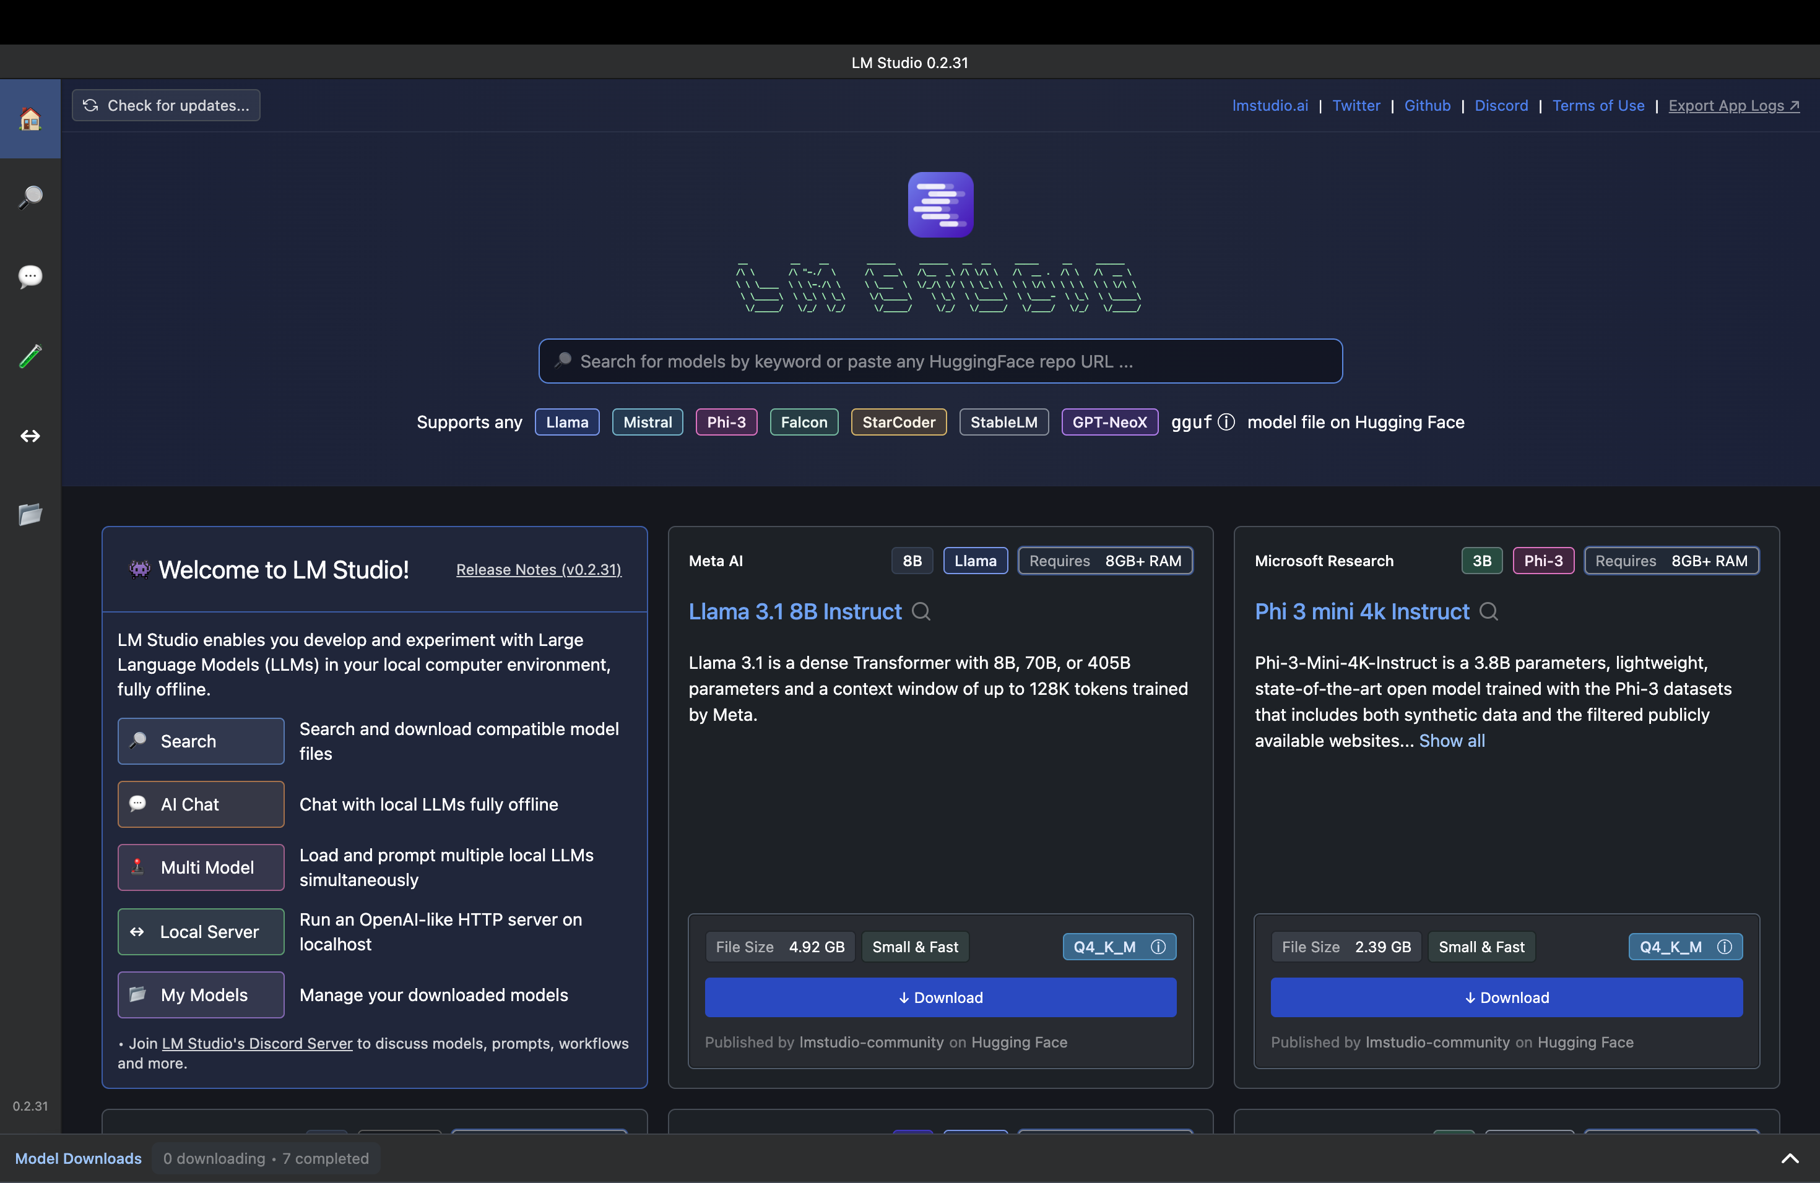Open Phi 3 mini 4k Instruct title

1362,611
